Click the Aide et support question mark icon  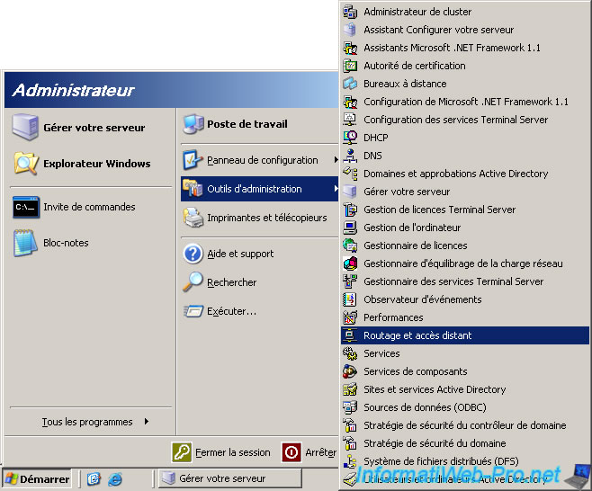(x=193, y=254)
